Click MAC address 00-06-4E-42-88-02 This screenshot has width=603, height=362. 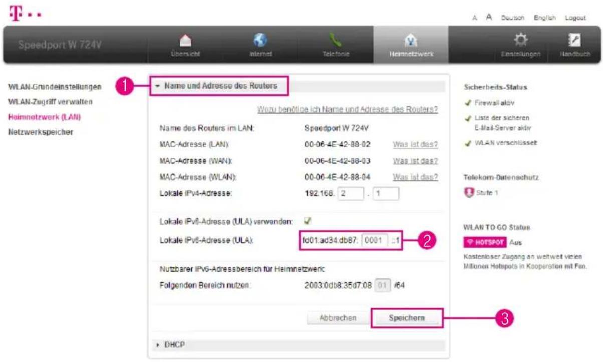[338, 145]
